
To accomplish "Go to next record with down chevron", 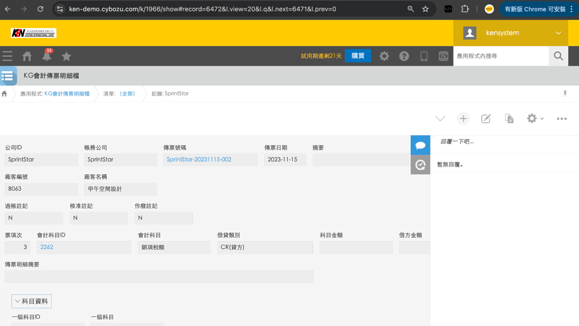I will [440, 118].
